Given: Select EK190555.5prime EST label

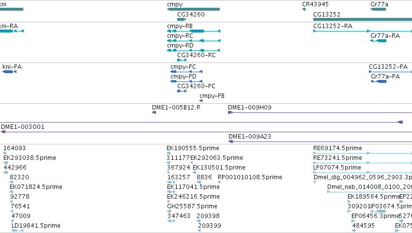Looking at the screenshot, I should (193, 148).
